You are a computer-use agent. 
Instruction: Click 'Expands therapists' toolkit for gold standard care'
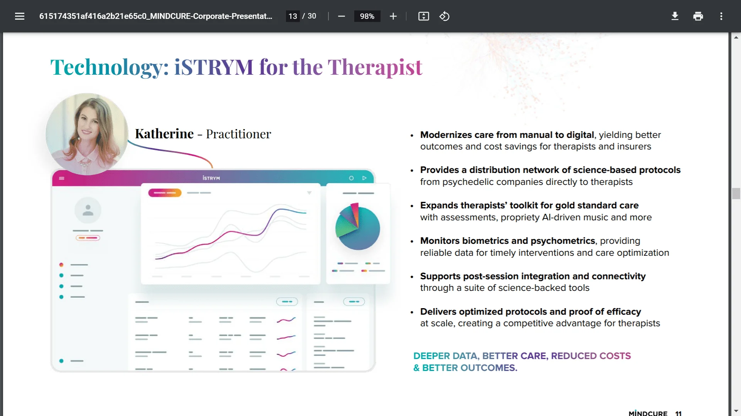[x=530, y=205]
